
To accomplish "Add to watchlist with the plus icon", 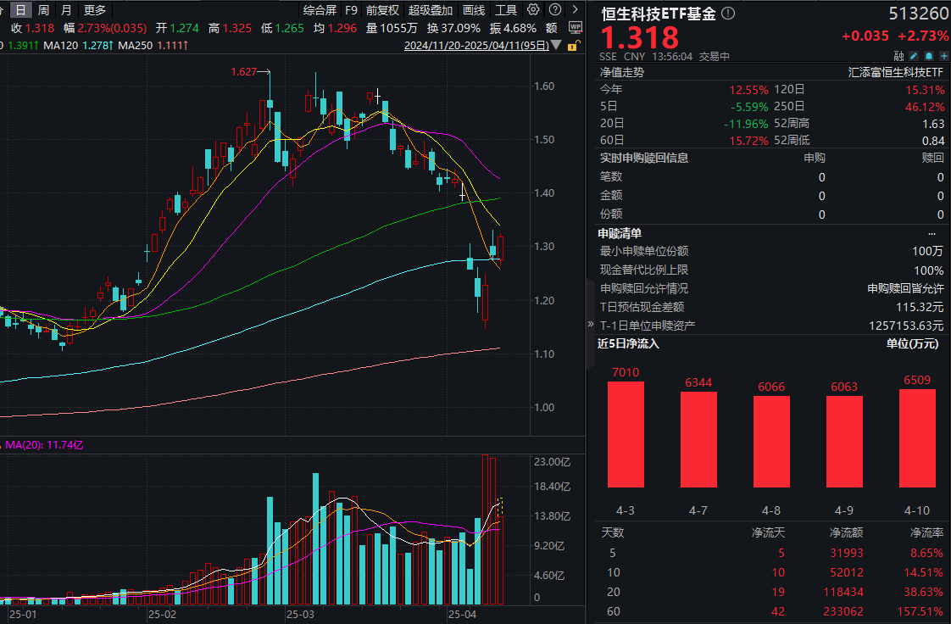I will point(944,56).
